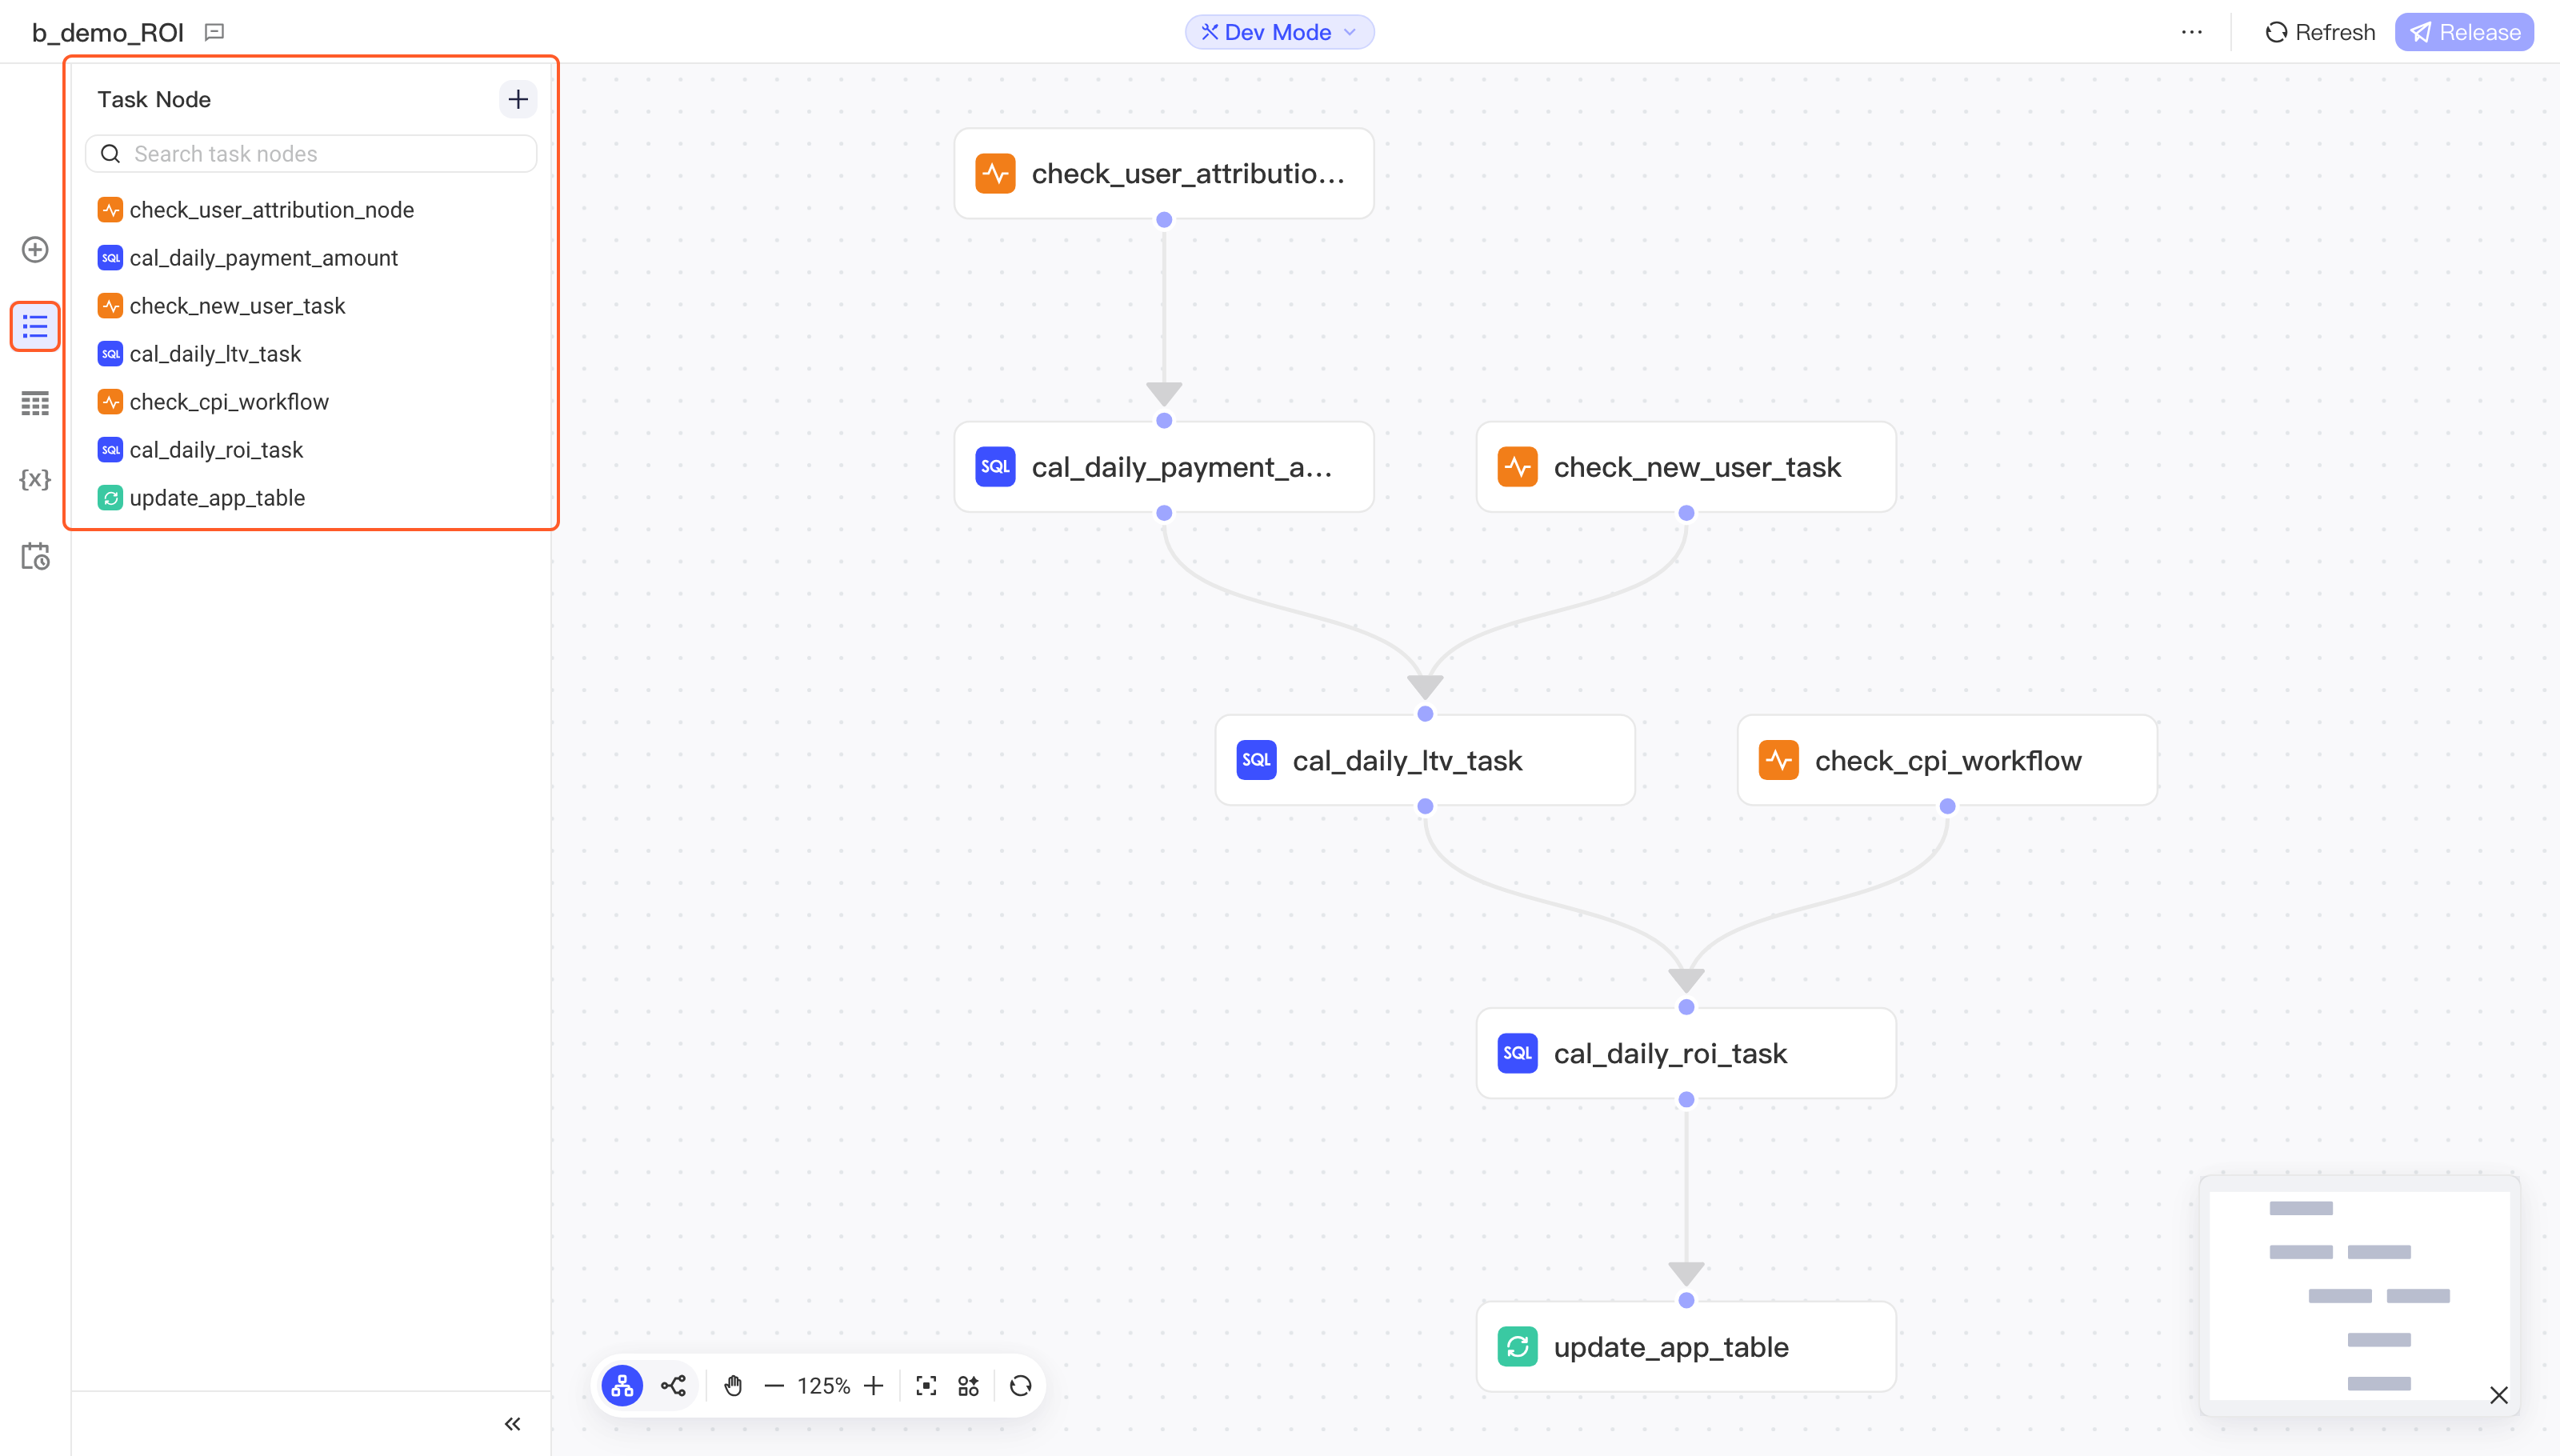Click the comment icon next to b_demo_ROI
The image size is (2560, 1456).
[x=214, y=32]
